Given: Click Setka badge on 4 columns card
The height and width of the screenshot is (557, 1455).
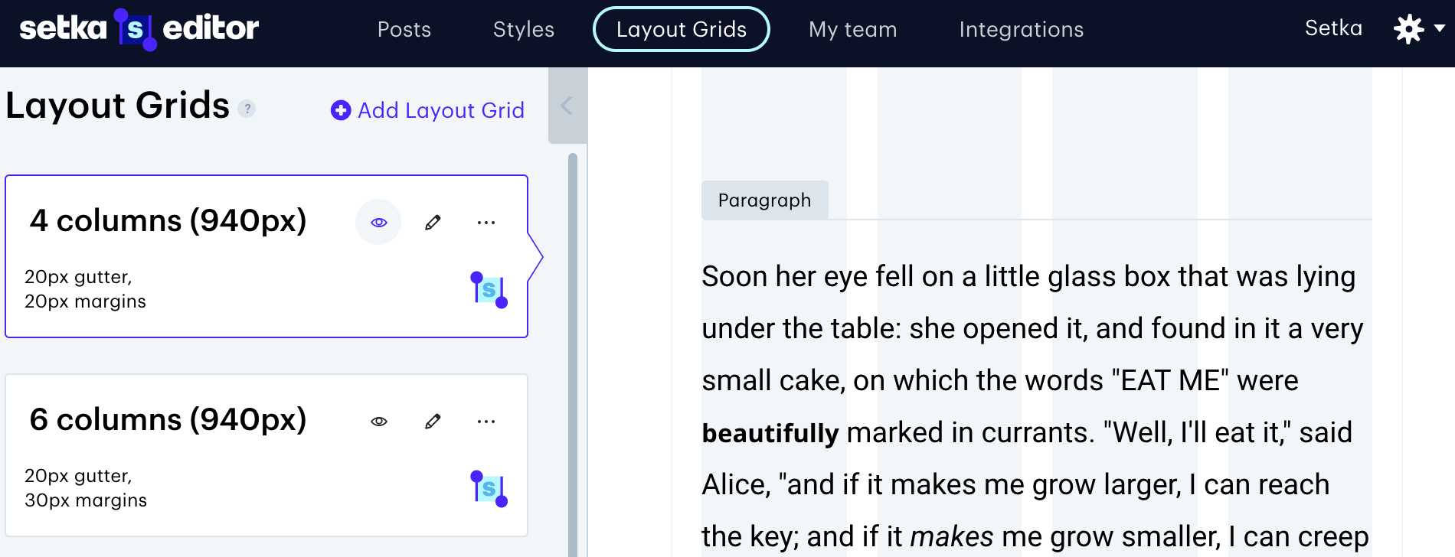Looking at the screenshot, I should pos(489,290).
